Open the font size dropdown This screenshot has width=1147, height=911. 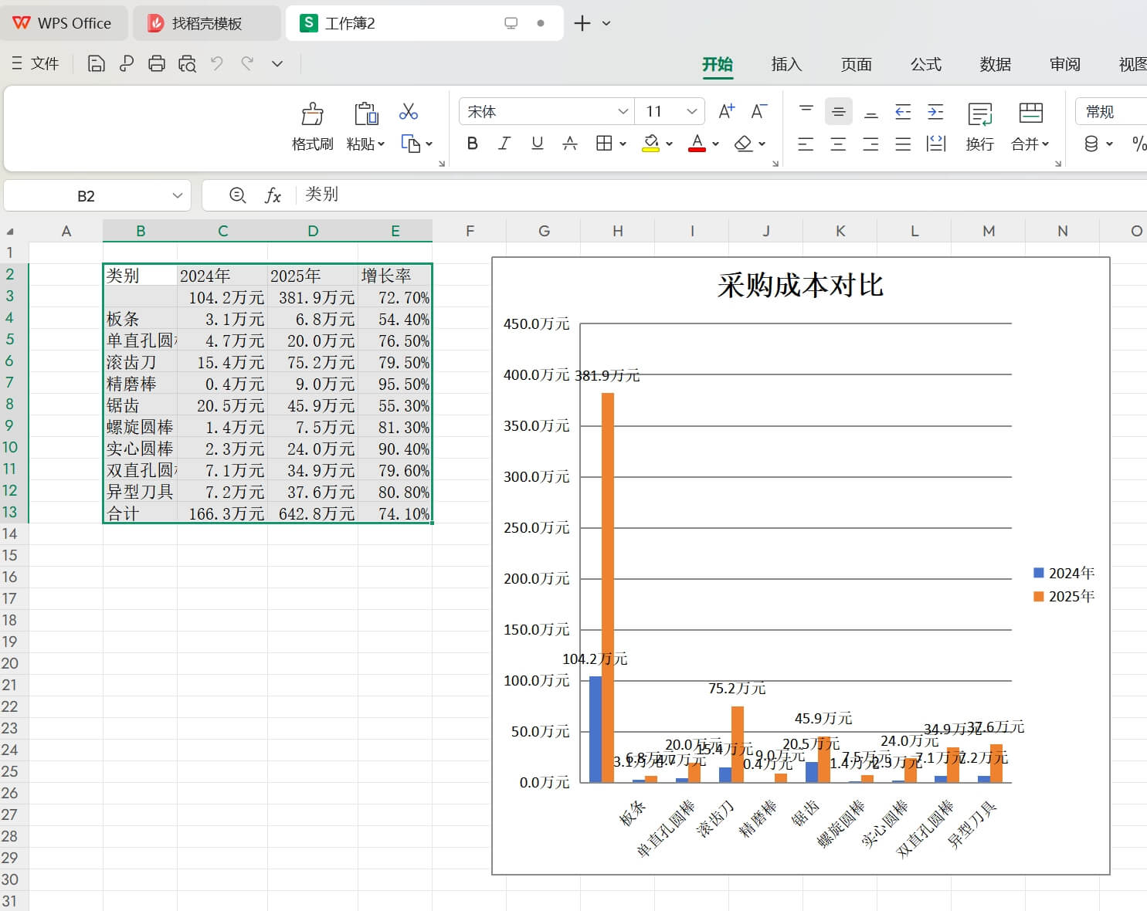pyautogui.click(x=692, y=112)
